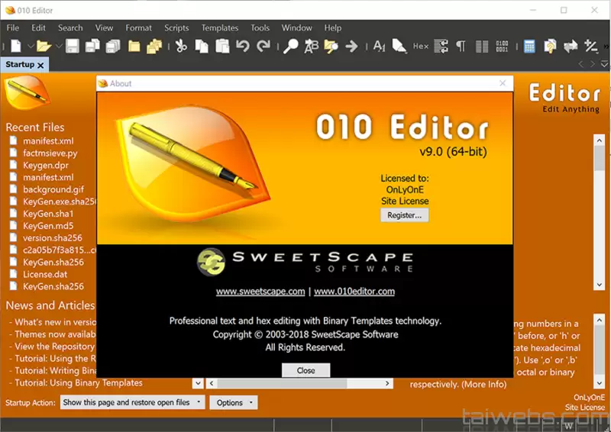Image resolution: width=611 pixels, height=432 pixels.
Task: Open the www.010editor.com link
Action: tap(354, 292)
